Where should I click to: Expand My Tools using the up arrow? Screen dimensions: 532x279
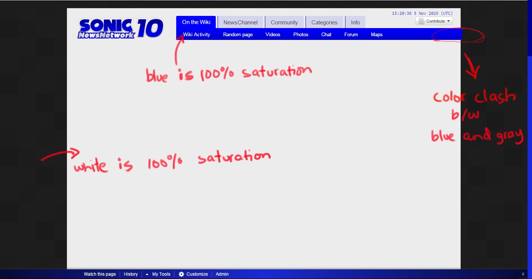tap(147, 274)
